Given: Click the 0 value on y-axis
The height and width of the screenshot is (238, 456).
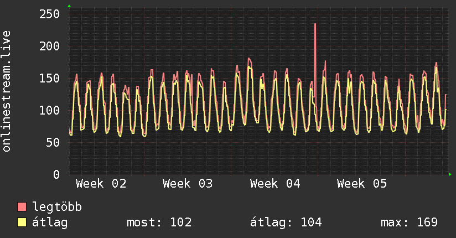Looking at the screenshot, I should click(55, 174).
